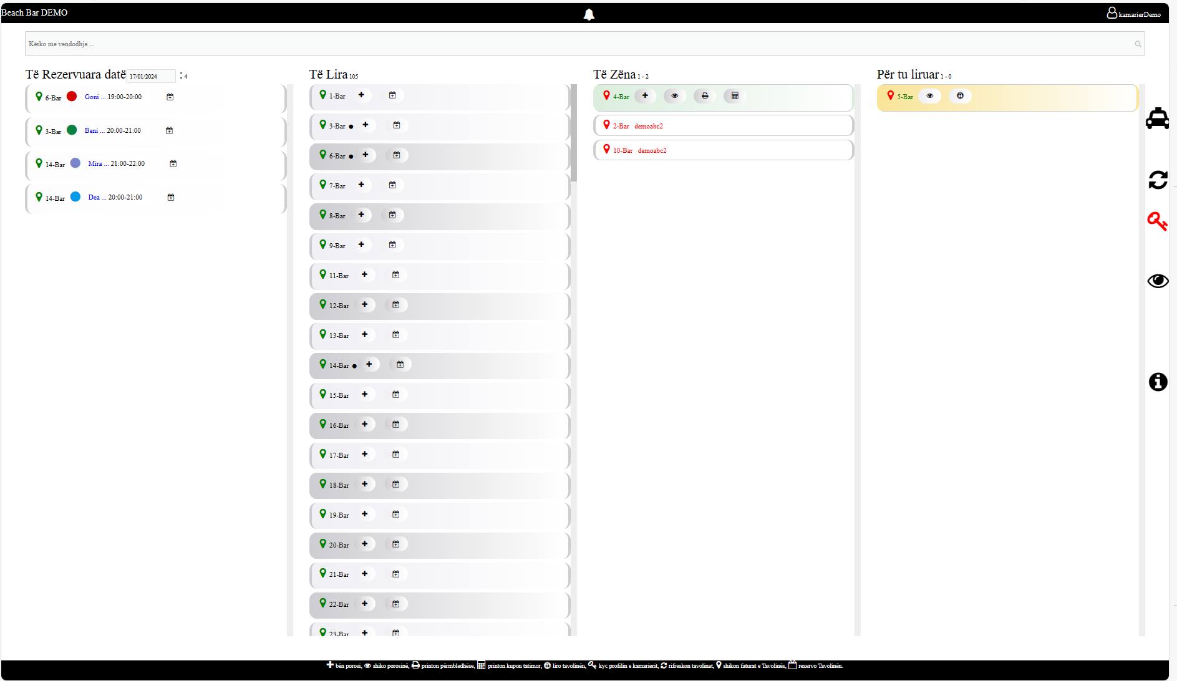Click the 22-Bar label in the free list
1177x681 pixels.
(x=339, y=604)
